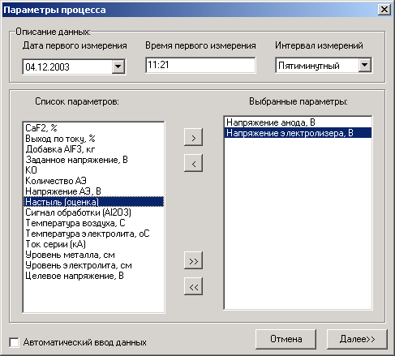
Task: Select Целевое напряжение, В list item
Action: (x=93, y=276)
